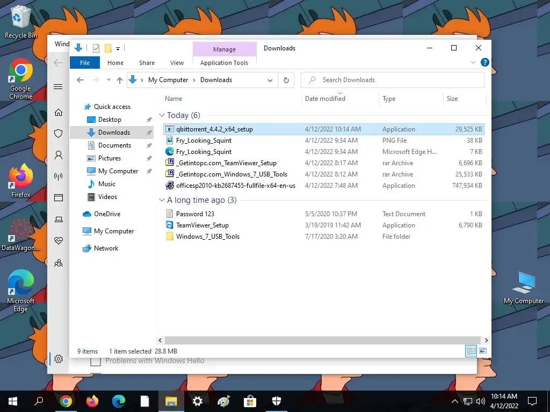Select Network in navigation pane

click(106, 248)
